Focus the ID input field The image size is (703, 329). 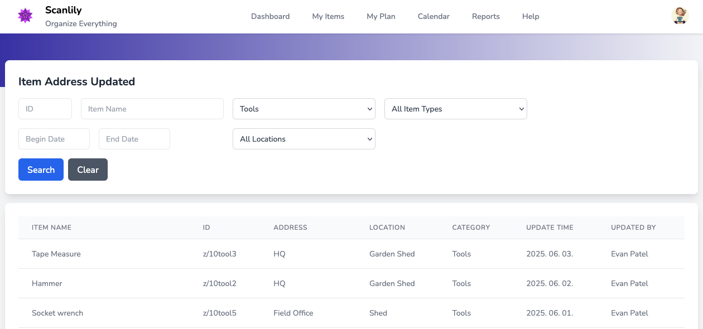tap(45, 109)
